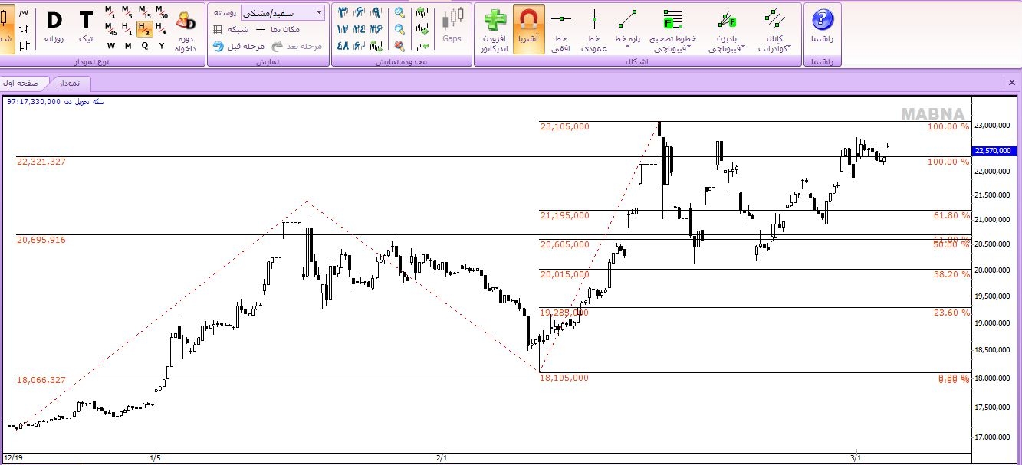
Task: Click the 23,105,000 Fibonacci 100% level label
Action: (x=565, y=126)
